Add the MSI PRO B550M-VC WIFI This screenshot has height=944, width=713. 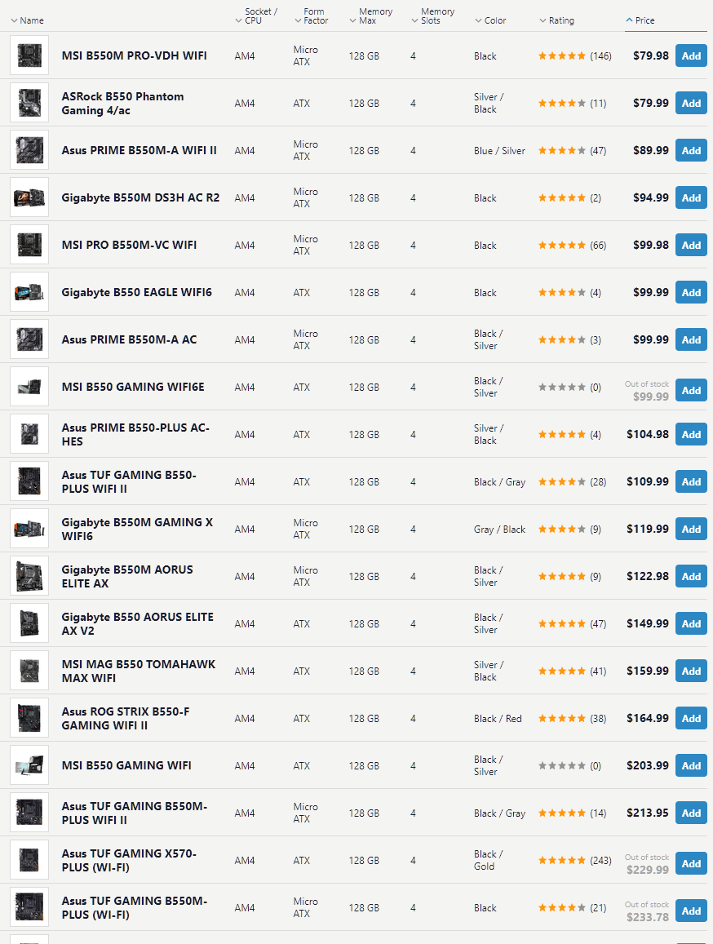pos(691,245)
